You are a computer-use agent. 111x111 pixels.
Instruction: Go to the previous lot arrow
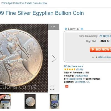point(66,29)
